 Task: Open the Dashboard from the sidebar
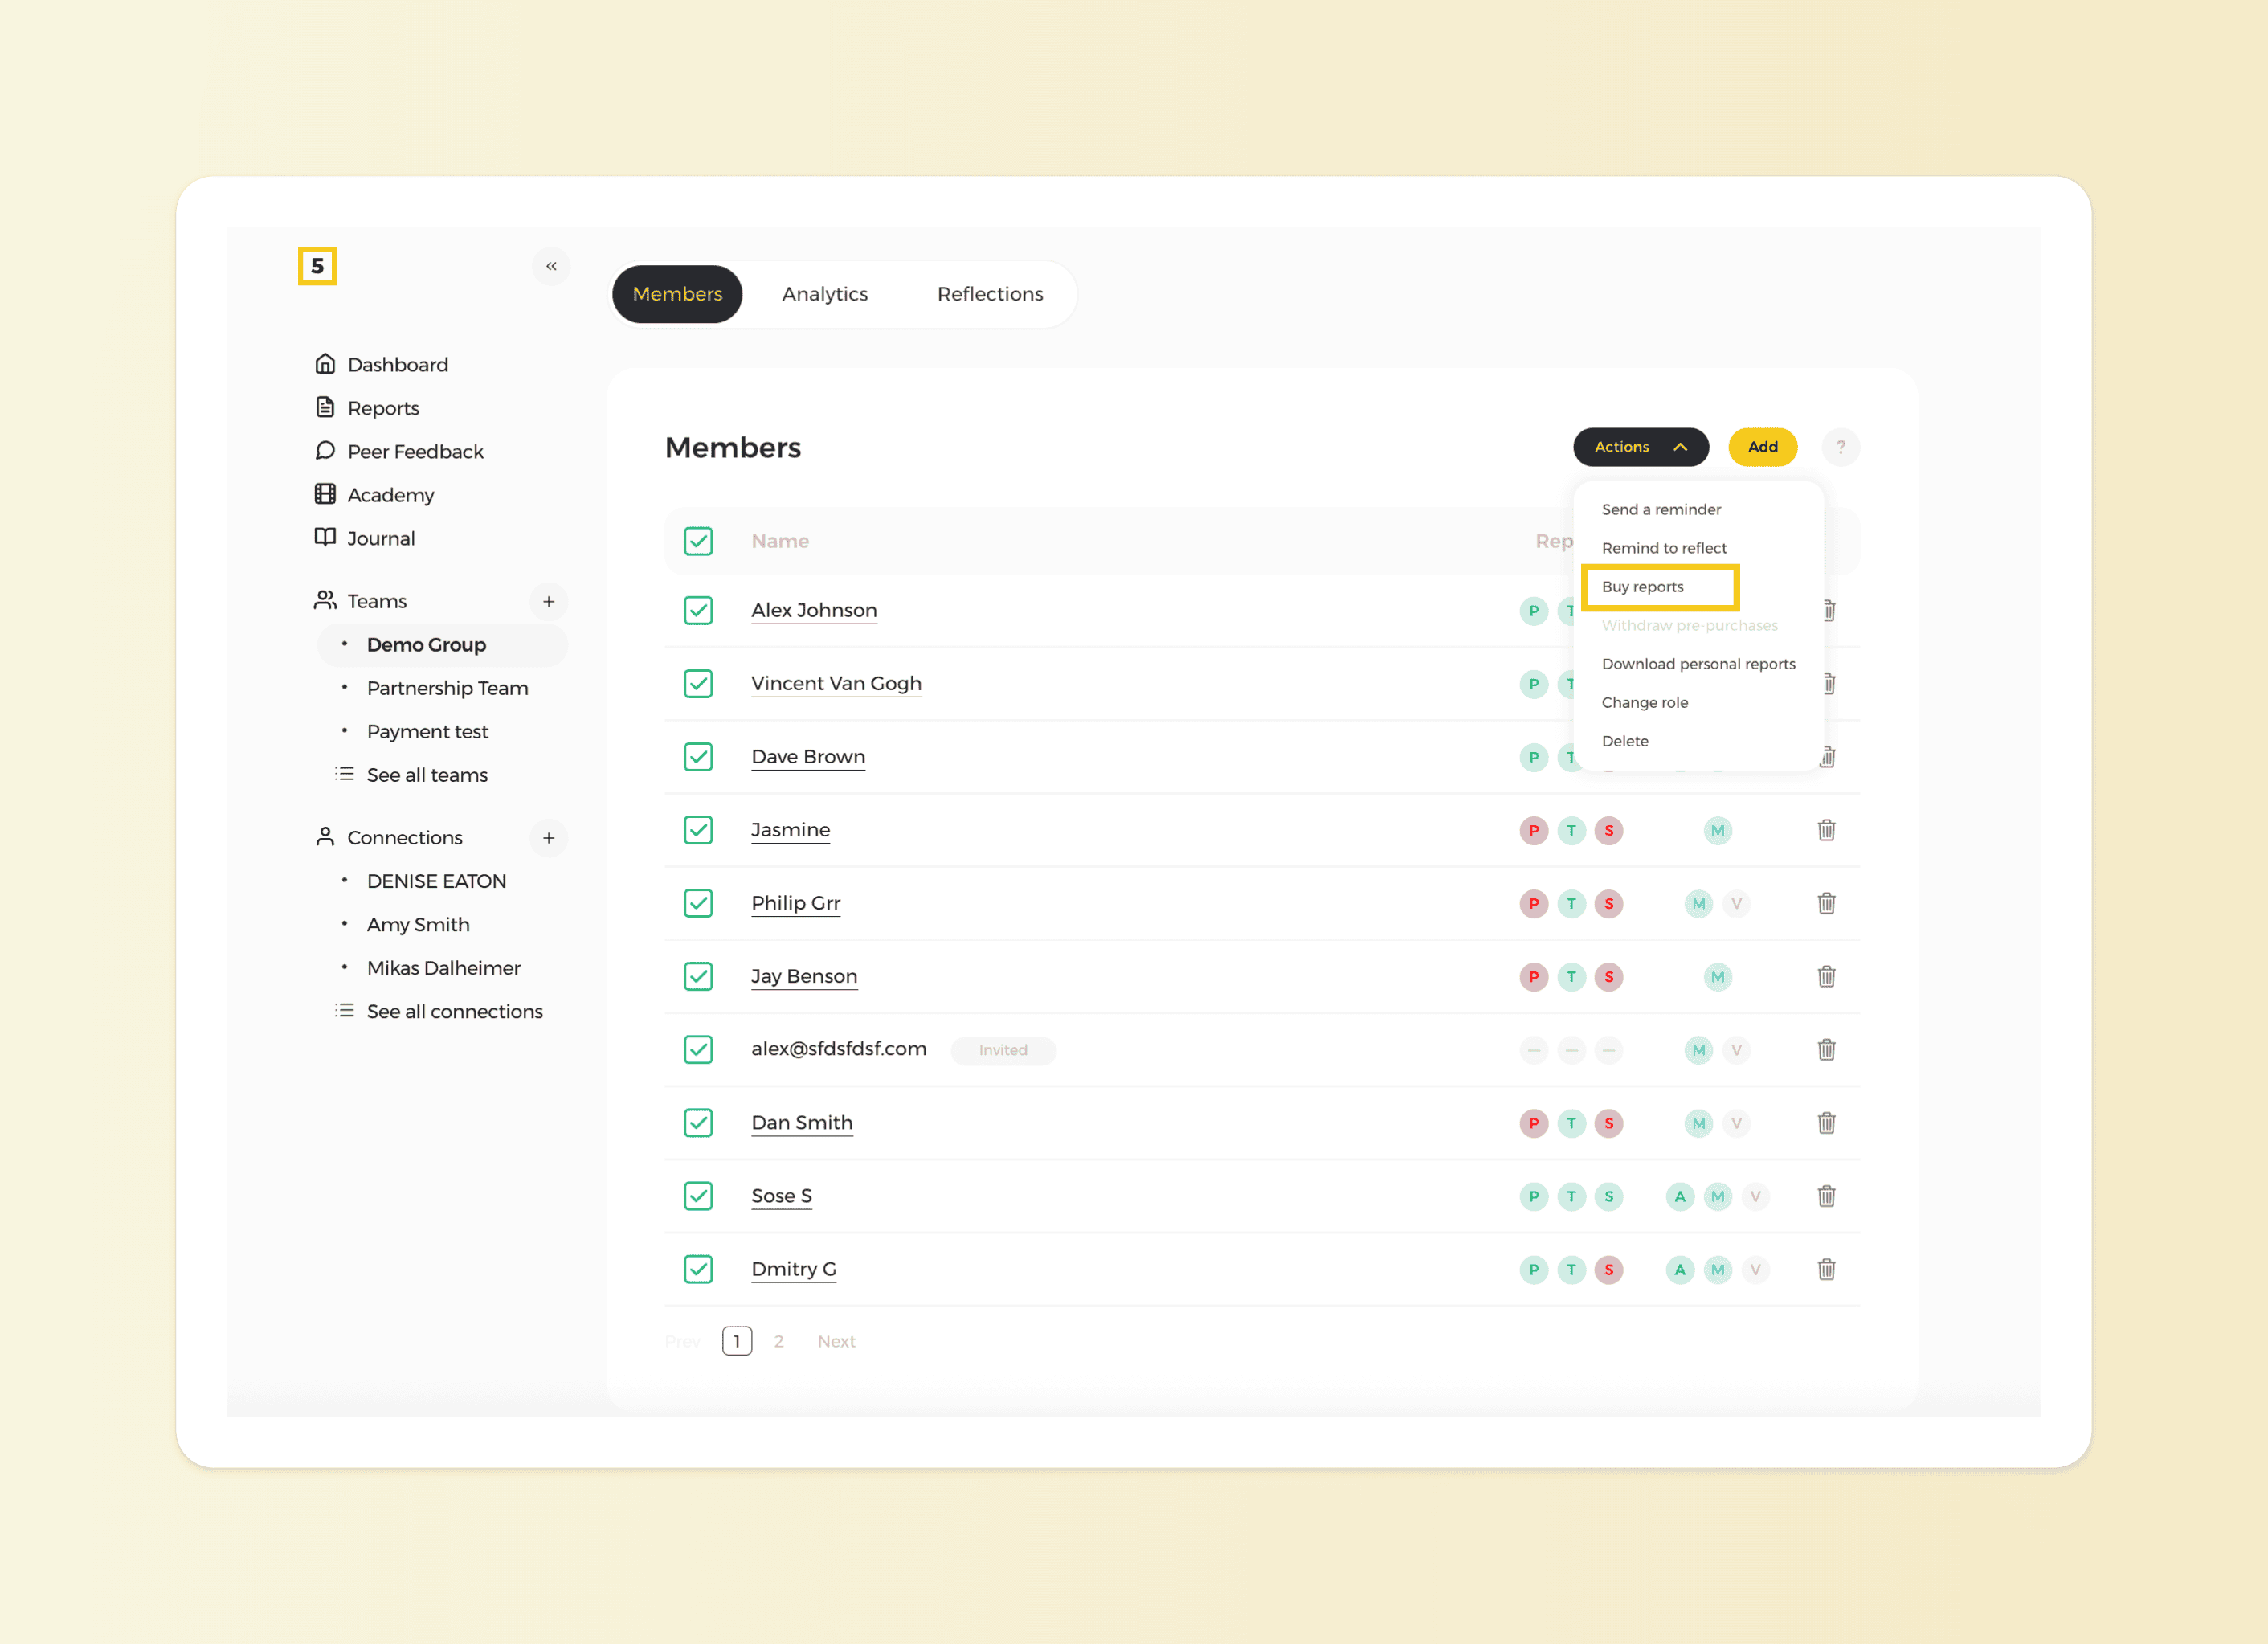click(397, 364)
